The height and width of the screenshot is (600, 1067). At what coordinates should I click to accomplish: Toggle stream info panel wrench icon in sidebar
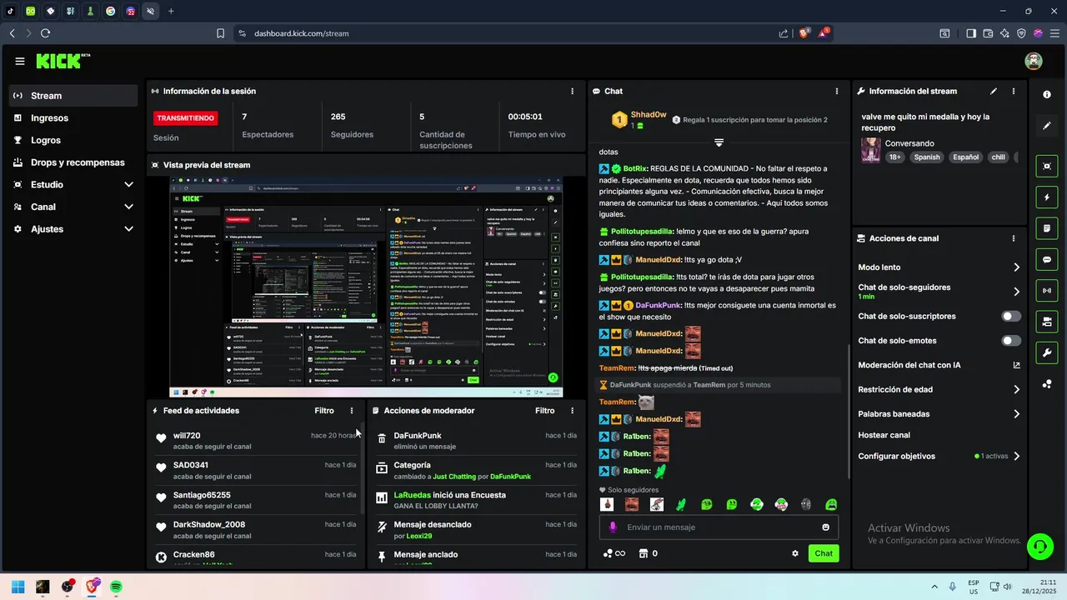click(1047, 352)
